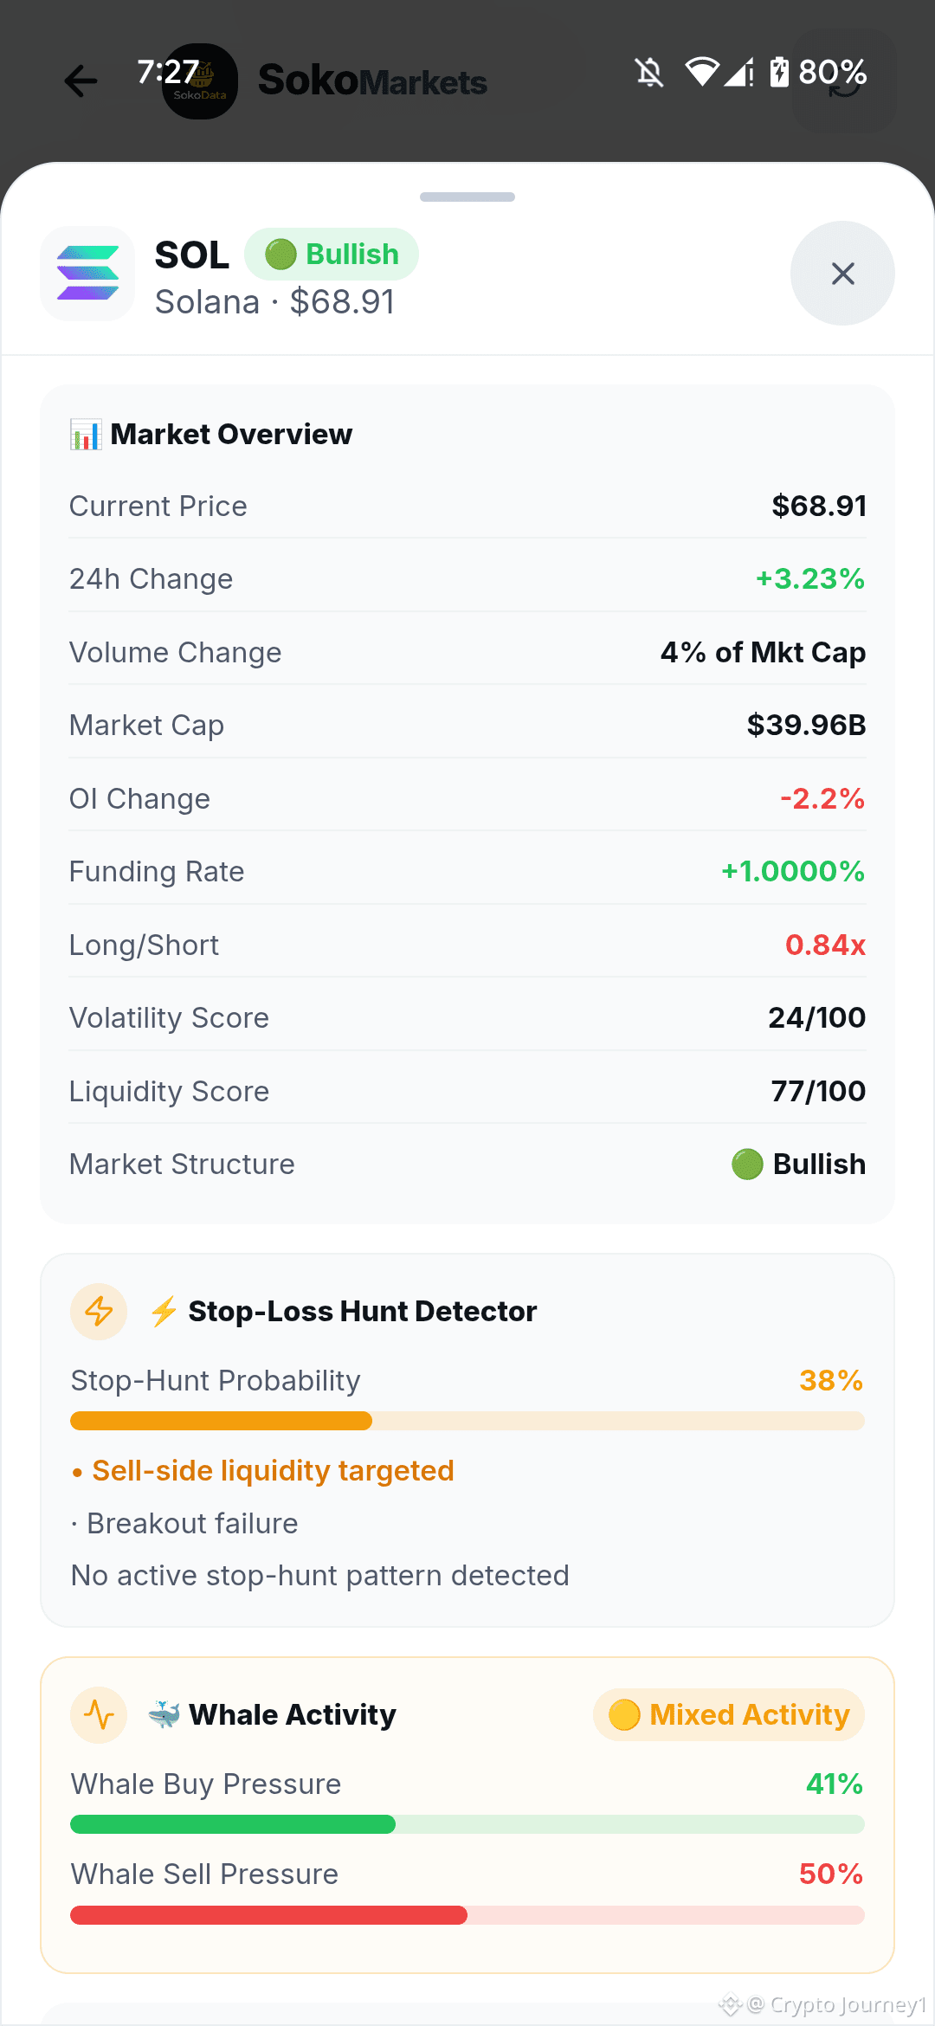Select the Market Structure Bullish row
This screenshot has width=935, height=2026.
coord(467,1164)
